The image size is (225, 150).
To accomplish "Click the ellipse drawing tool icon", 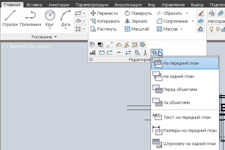I will tap(78, 21).
